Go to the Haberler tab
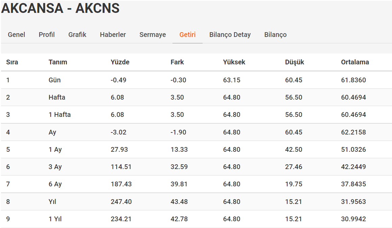This screenshot has height=228, width=392. [x=113, y=35]
